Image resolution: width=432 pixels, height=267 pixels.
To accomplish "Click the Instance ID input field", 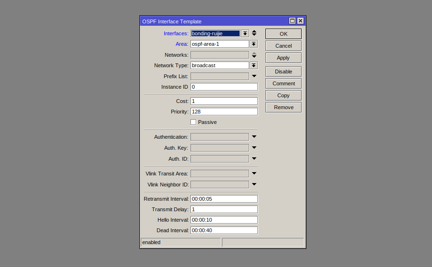I will 224,87.
